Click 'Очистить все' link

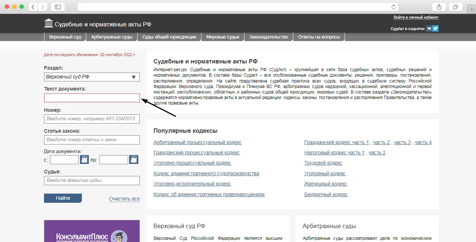(124, 199)
